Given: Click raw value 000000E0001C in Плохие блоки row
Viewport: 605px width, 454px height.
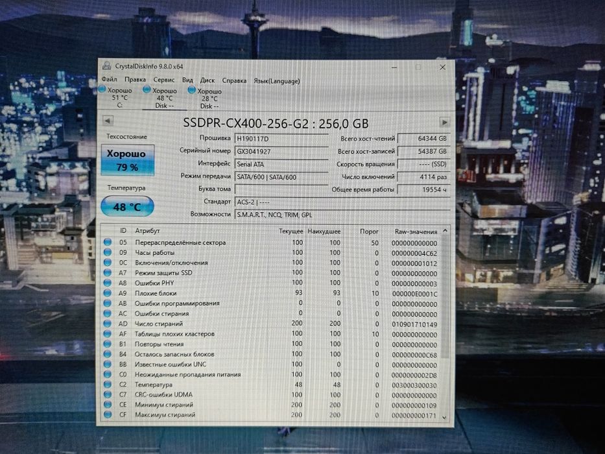Looking at the screenshot, I should tap(415, 294).
